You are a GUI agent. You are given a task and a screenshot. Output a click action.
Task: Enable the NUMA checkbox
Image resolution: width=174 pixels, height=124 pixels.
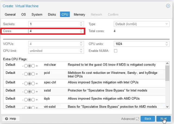pyautogui.click(x=116, y=51)
